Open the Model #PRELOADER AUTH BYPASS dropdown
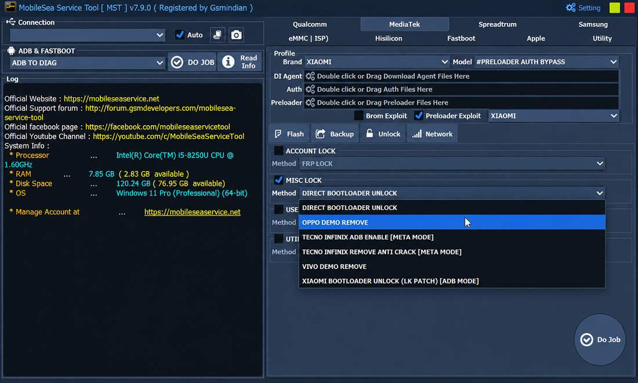The width and height of the screenshot is (638, 383). pyautogui.click(x=546, y=62)
